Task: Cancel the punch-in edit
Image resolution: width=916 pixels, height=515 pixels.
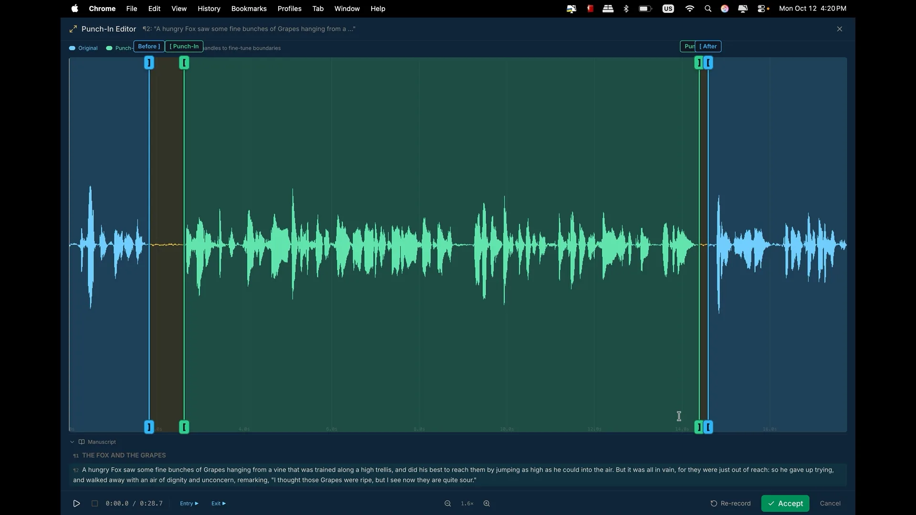Action: pos(830,504)
